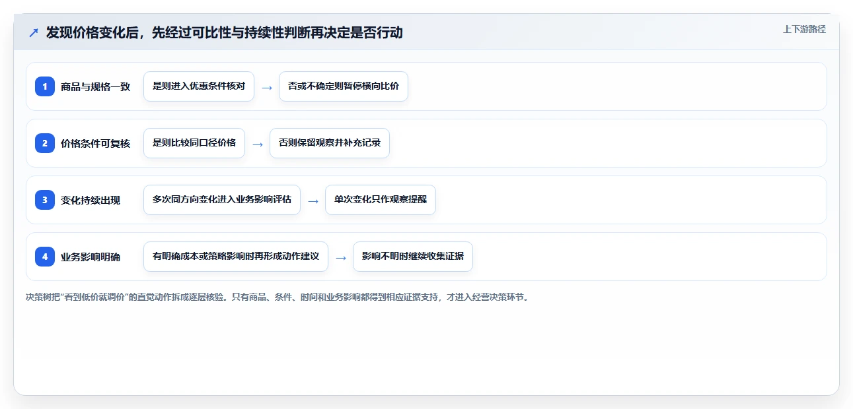Select step number 2 badge
The width and height of the screenshot is (853, 409).
pos(45,143)
